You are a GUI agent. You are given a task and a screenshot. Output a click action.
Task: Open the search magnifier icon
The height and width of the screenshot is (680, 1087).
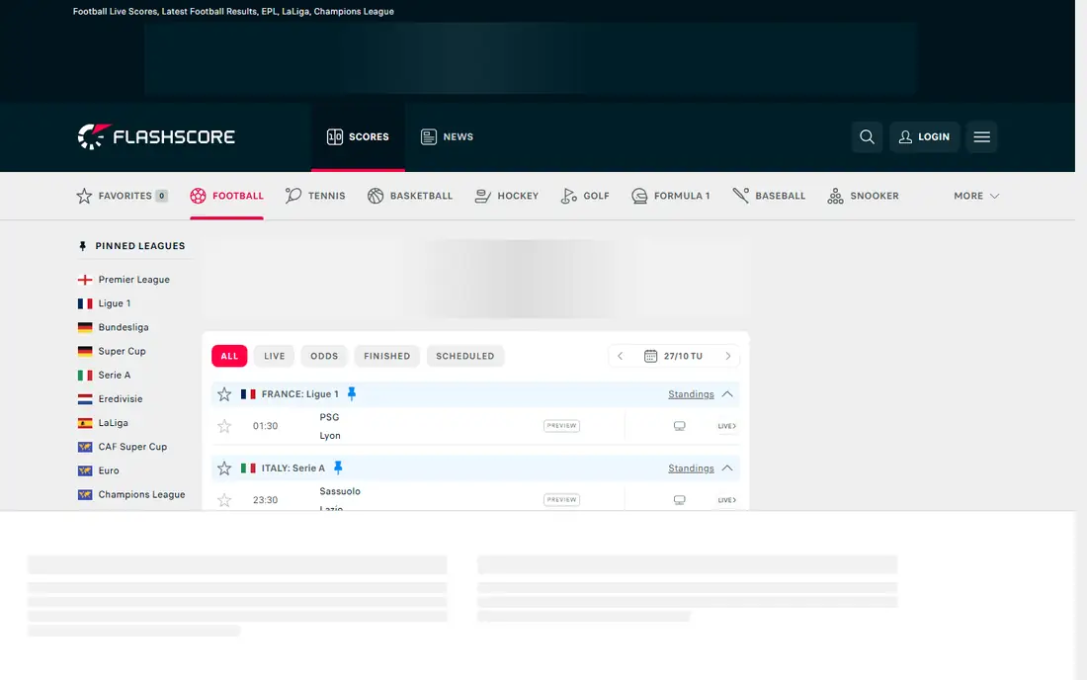pos(867,136)
